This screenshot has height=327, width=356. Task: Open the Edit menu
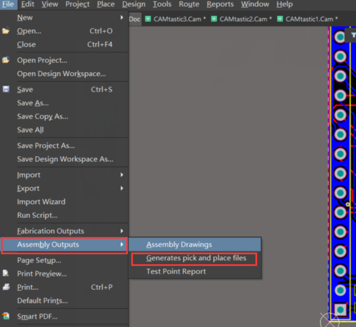(x=28, y=4)
